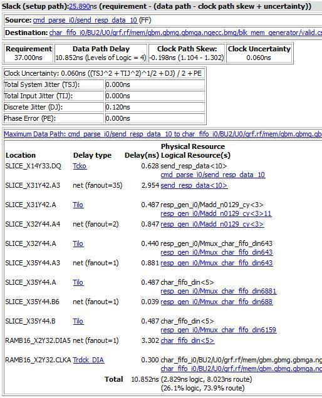The width and height of the screenshot is (322, 398).
Task: Open the resp_gen_i0/Madd_n0129_cy<3> net link
Action: (212, 225)
